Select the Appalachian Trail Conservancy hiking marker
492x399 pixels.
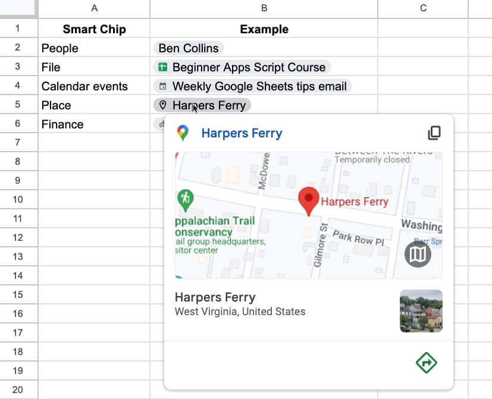tap(185, 201)
